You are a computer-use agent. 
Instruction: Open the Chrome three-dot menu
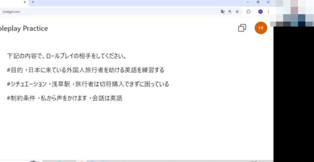coord(268,12)
